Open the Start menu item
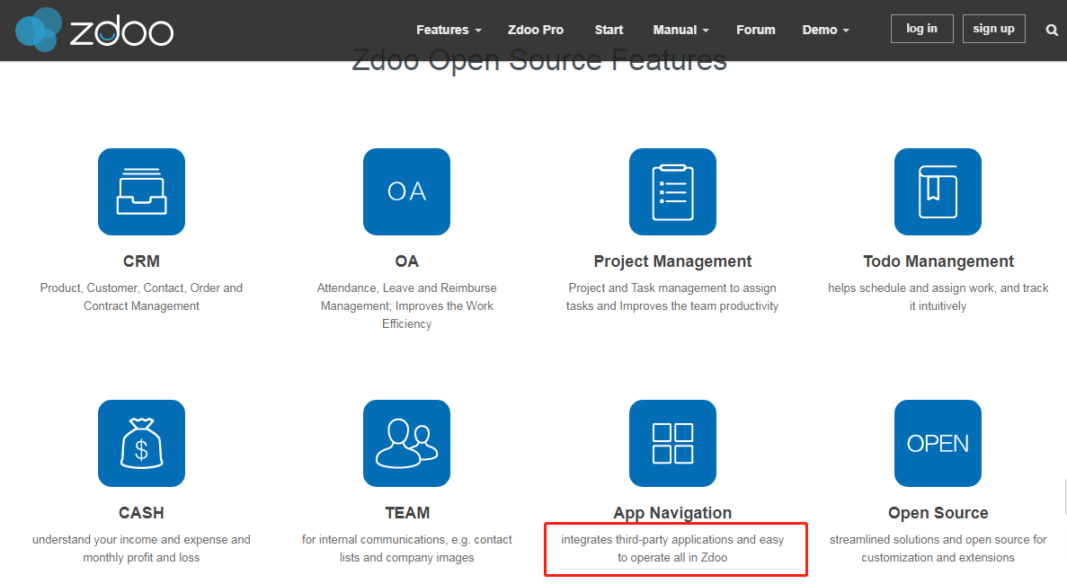 [609, 30]
